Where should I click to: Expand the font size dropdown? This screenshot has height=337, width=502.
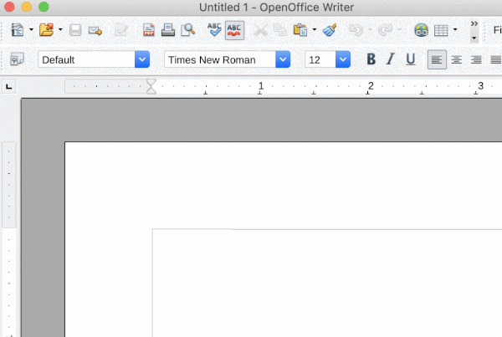(343, 59)
